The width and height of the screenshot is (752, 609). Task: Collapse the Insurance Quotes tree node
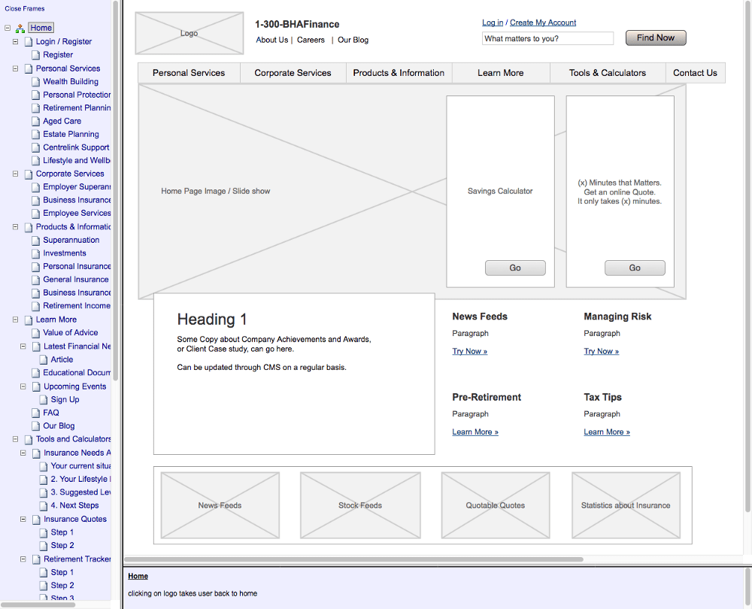[25, 519]
